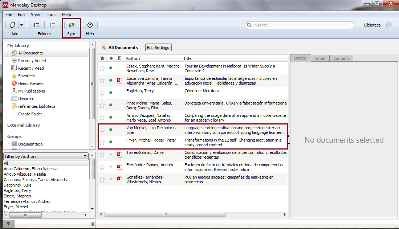Star the Arroyo Vázquez document
399x229 pixels.
[x=102, y=117]
